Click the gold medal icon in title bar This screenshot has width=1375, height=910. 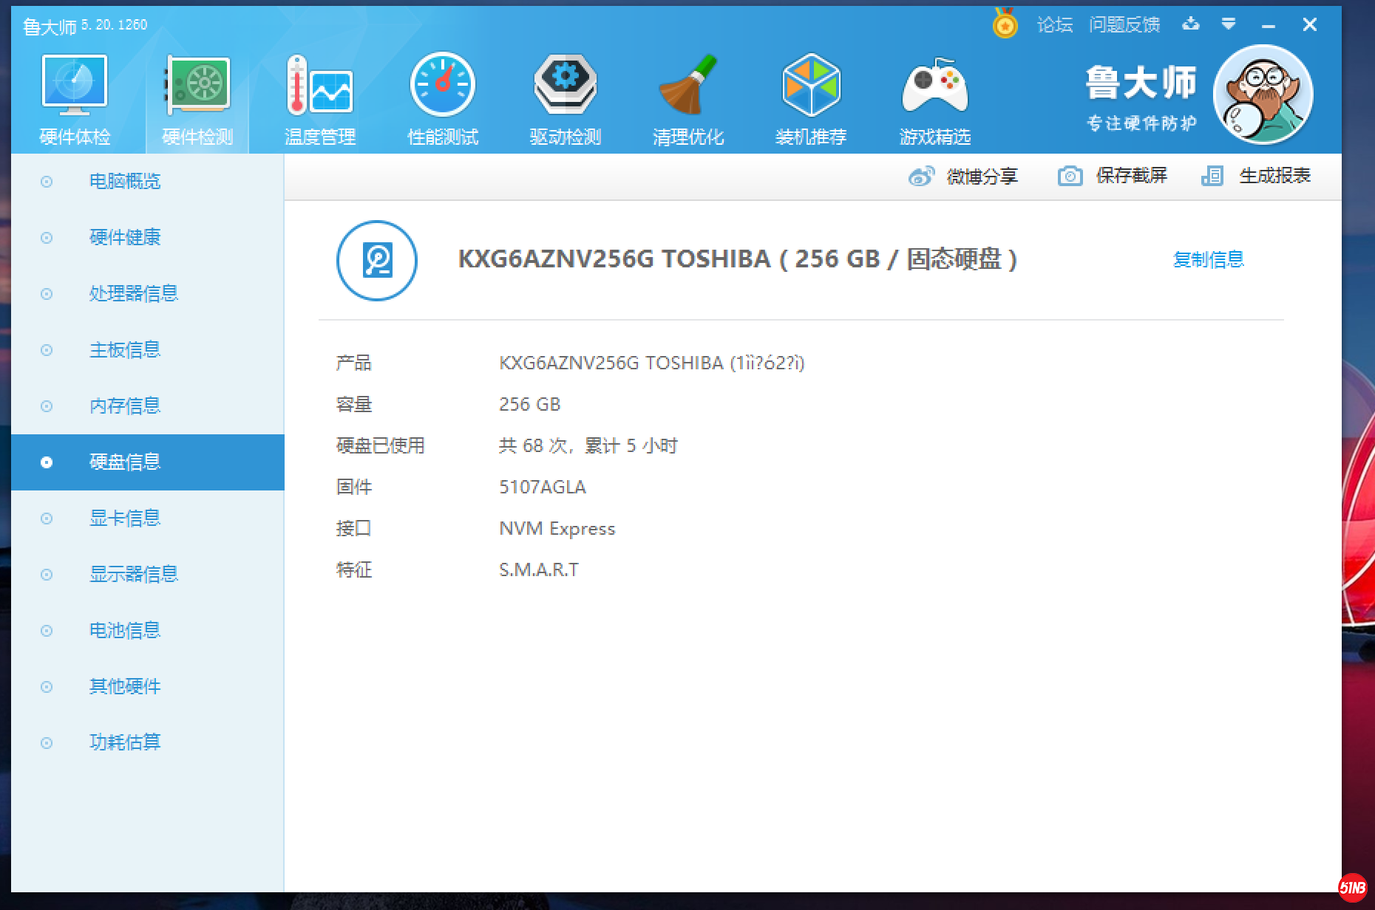[x=1005, y=24]
